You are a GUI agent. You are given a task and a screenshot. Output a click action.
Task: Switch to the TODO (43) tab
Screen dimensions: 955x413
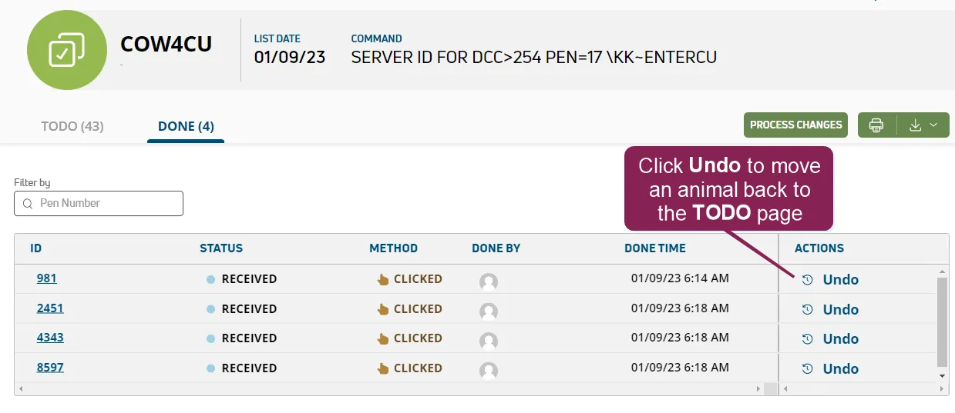coord(72,126)
